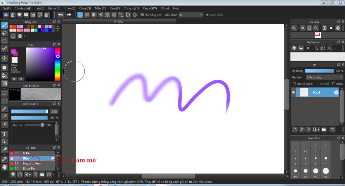The width and height of the screenshot is (345, 186).
Task: Adjust the brush size slider at 125
Action: (30, 112)
